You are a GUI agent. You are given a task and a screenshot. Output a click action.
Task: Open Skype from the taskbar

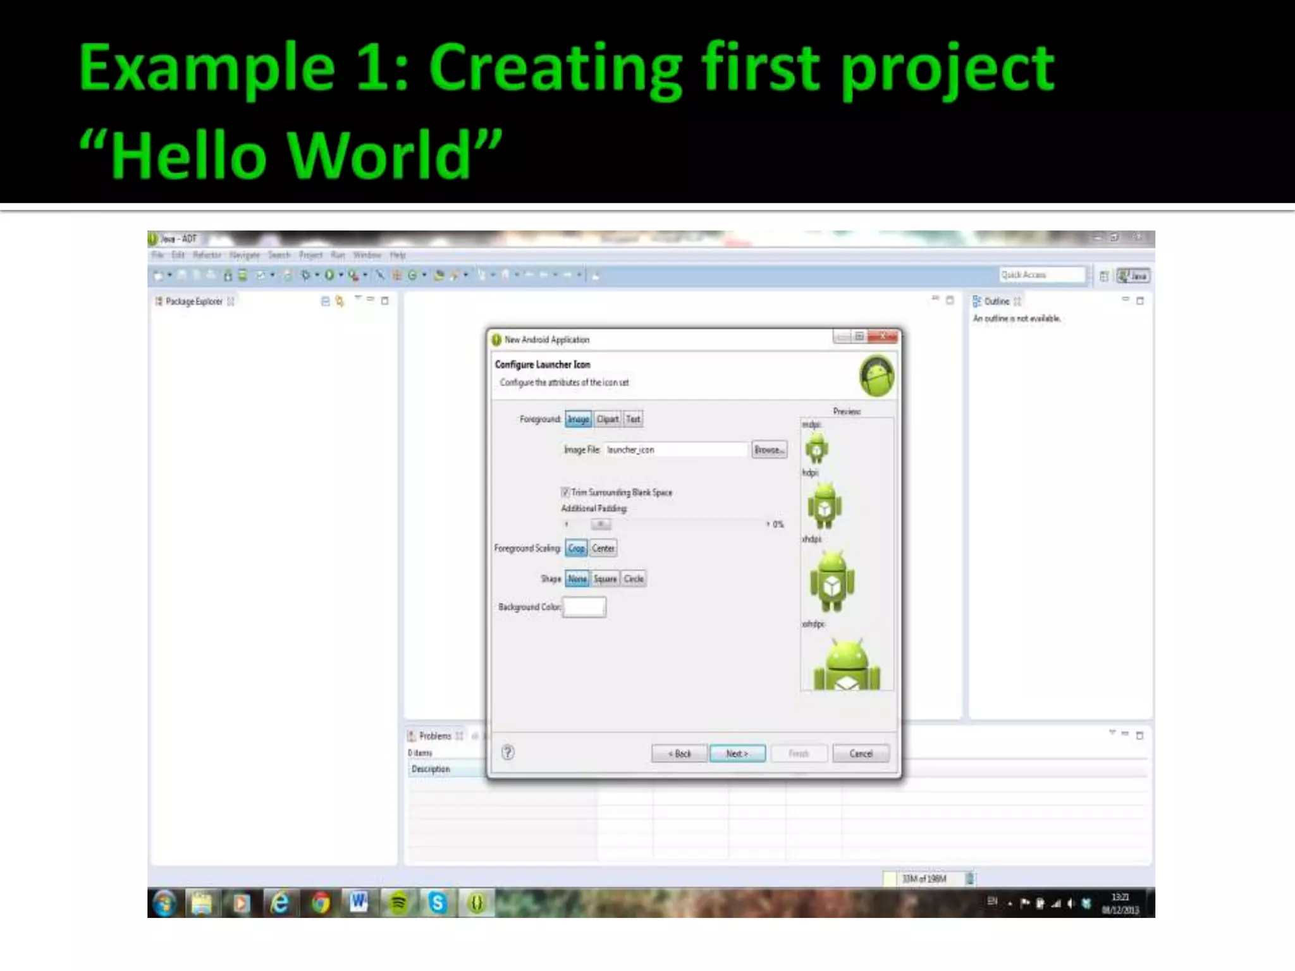tap(437, 903)
